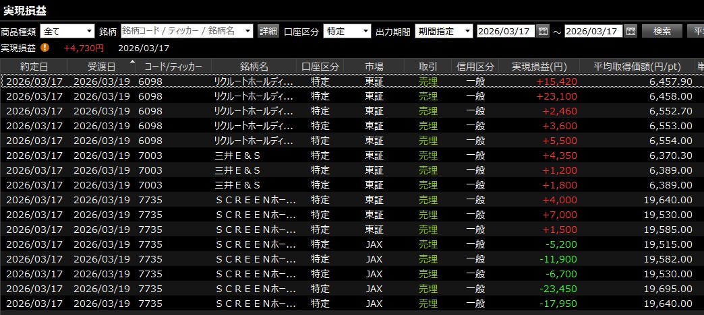Click the start date field 2026/03/17
The height and width of the screenshot is (315, 704).
pyautogui.click(x=506, y=31)
